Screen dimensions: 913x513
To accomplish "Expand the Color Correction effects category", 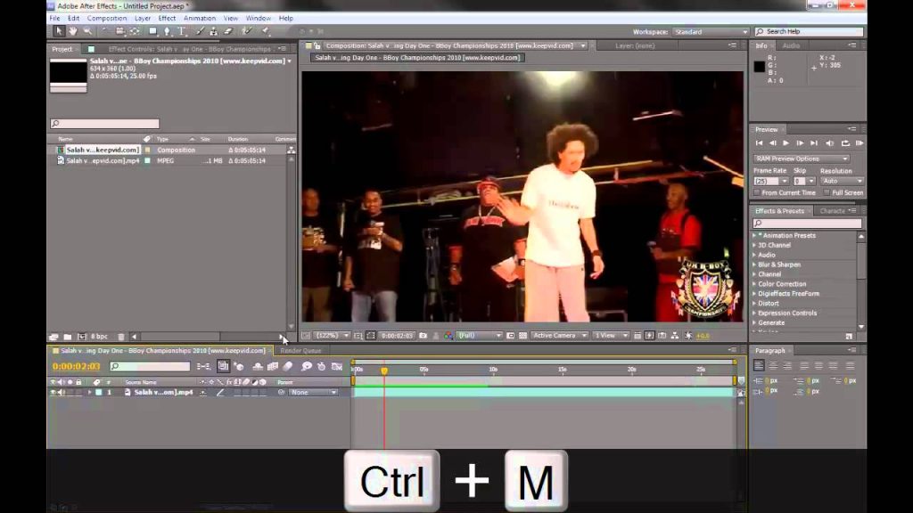I will click(x=781, y=284).
